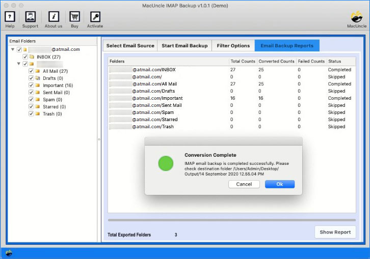This screenshot has width=370, height=259.
Task: Switch to Select Email Source tab
Action: [x=130, y=46]
